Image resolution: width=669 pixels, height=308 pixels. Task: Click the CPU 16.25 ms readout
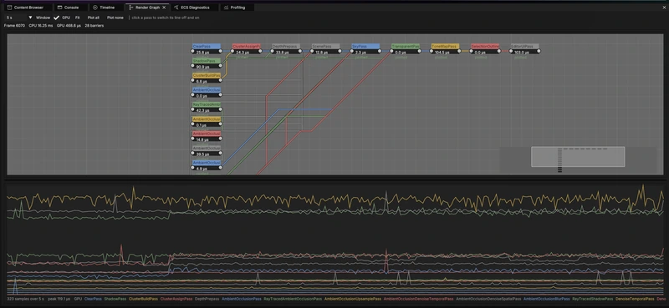coord(41,26)
